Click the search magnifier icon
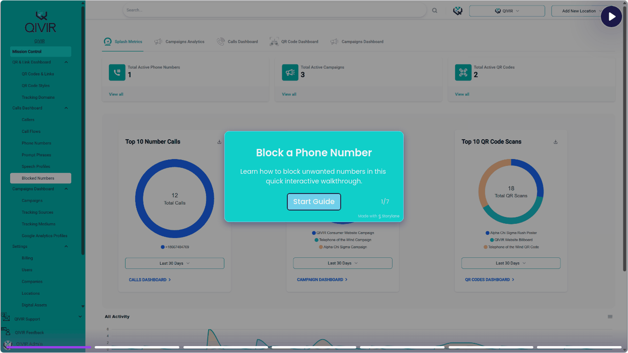This screenshot has width=628, height=353. click(434, 11)
